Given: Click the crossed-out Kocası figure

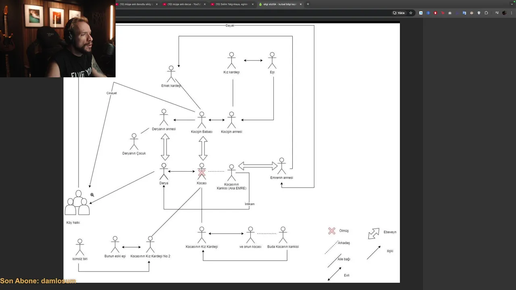Looking at the screenshot, I should coord(202,172).
